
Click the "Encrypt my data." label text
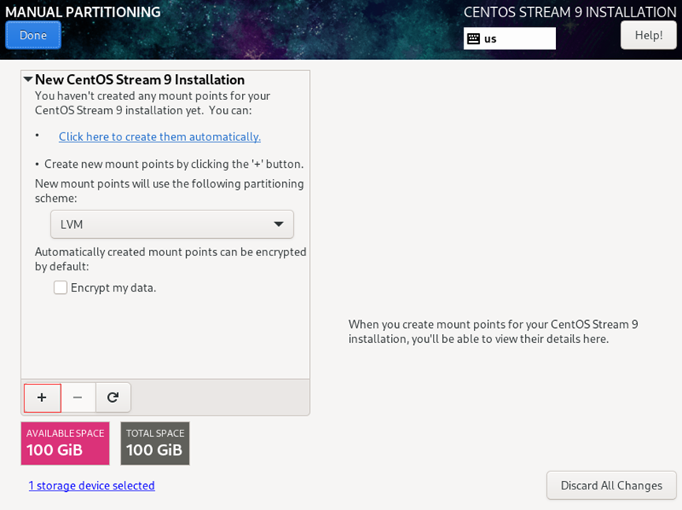114,288
